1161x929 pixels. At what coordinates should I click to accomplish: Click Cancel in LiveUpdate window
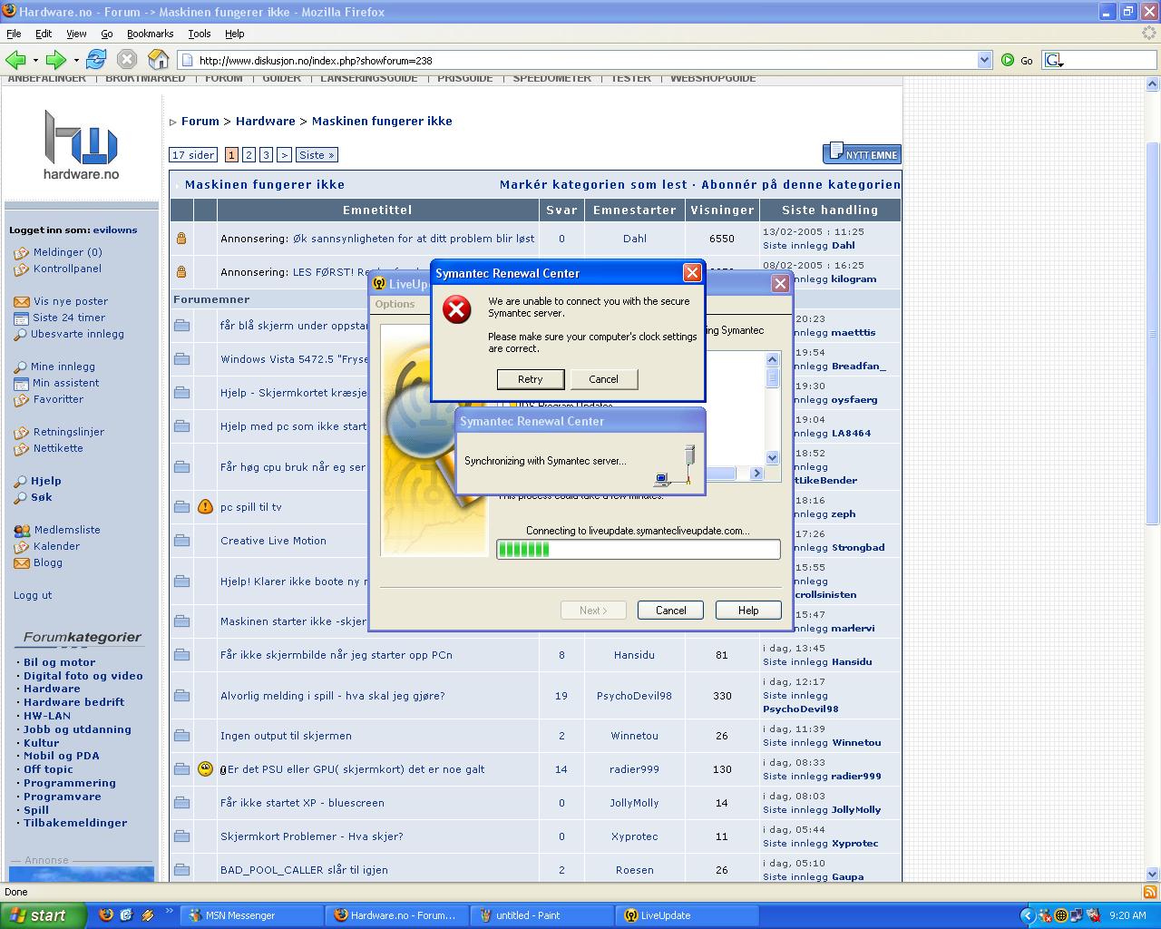pyautogui.click(x=670, y=611)
